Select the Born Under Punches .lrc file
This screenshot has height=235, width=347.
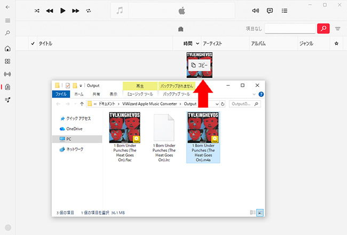[164, 137]
